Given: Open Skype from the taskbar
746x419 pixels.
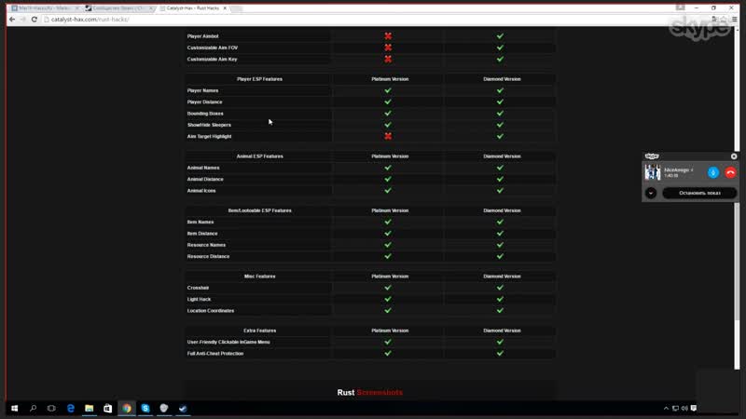Looking at the screenshot, I should (145, 408).
